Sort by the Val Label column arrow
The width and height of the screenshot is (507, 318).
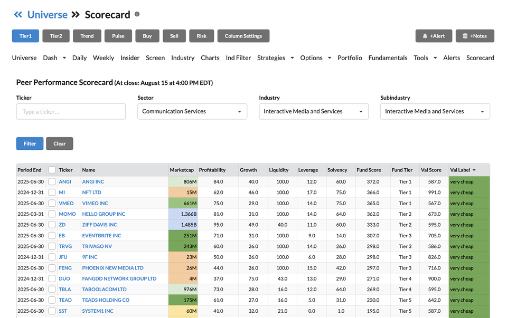474,170
